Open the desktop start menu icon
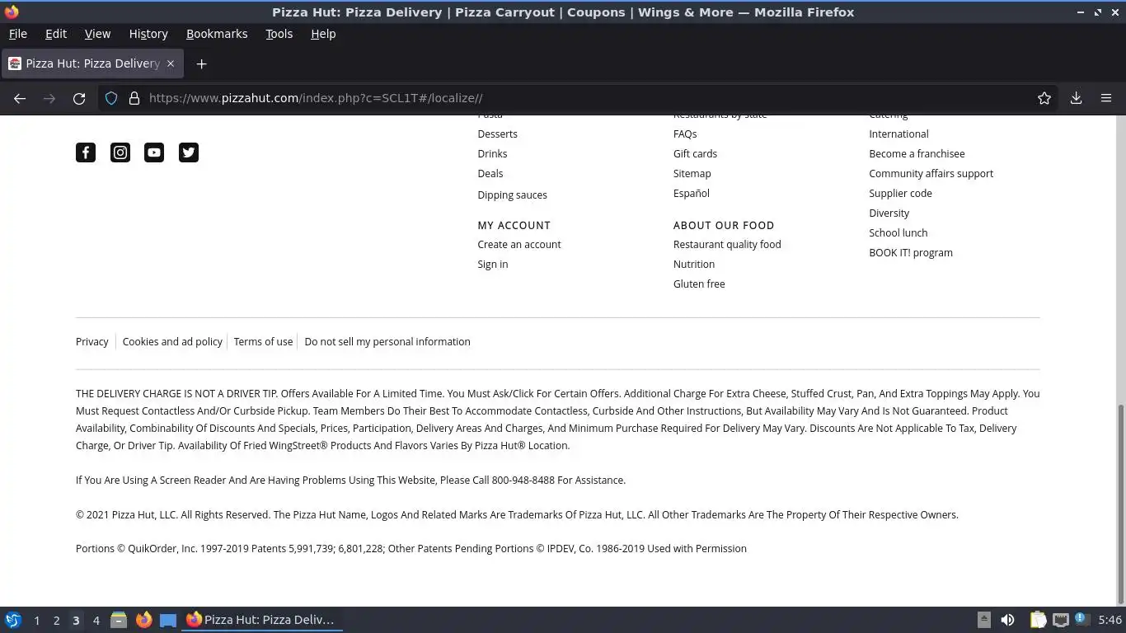Image resolution: width=1126 pixels, height=633 pixels. [x=12, y=620]
